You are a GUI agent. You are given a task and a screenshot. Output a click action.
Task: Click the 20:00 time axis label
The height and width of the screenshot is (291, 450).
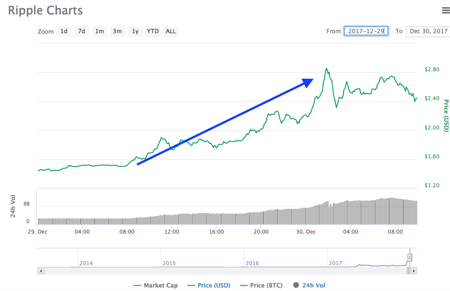point(261,231)
